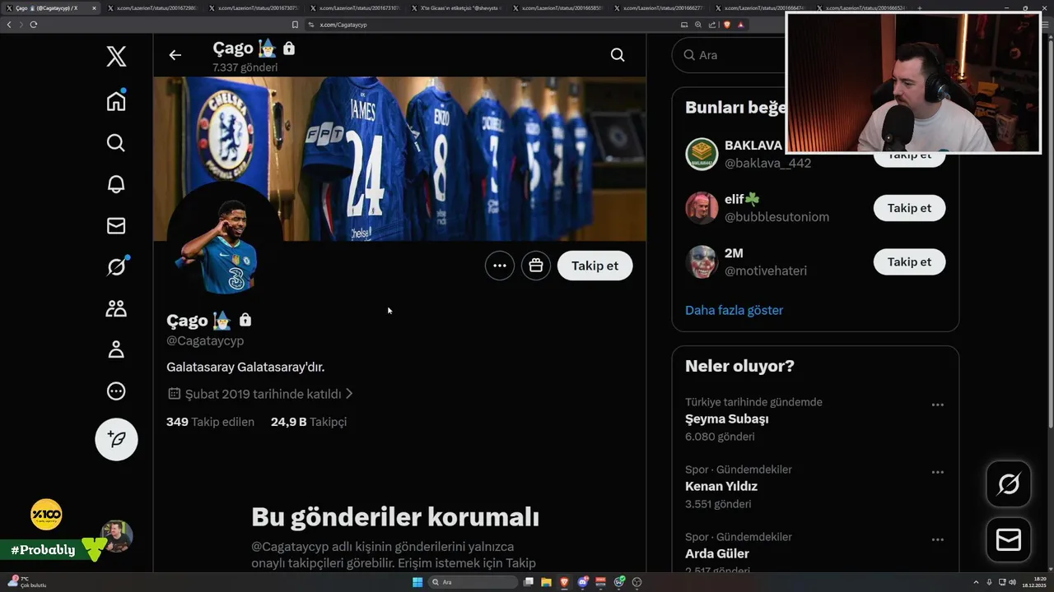This screenshot has width=1054, height=592.
Task: Switch to tab LazerionT/status/2001673075
Action: [x=253, y=8]
